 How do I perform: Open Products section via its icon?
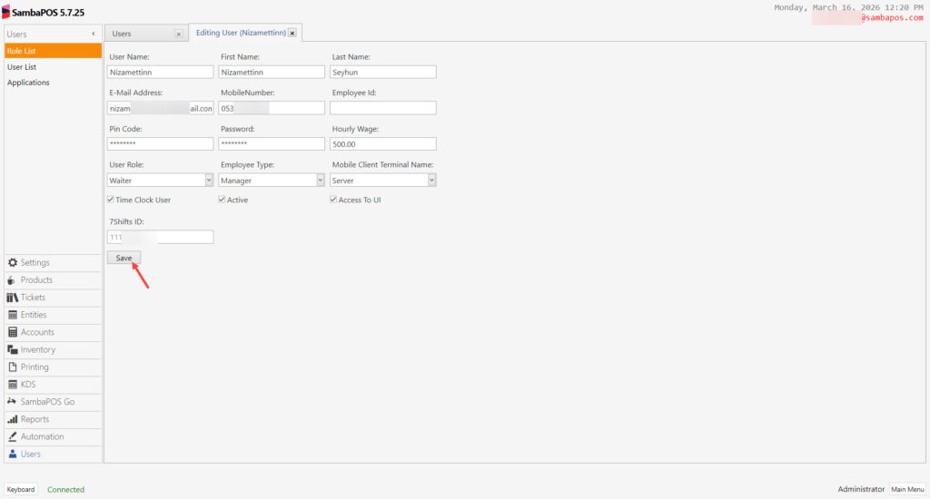click(13, 280)
